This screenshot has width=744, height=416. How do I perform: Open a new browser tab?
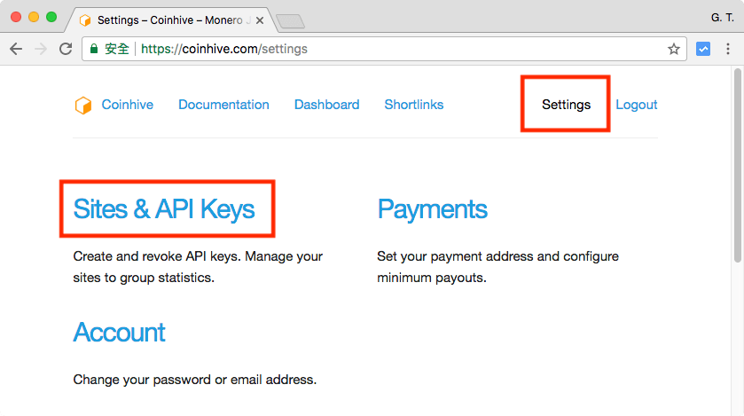(290, 20)
